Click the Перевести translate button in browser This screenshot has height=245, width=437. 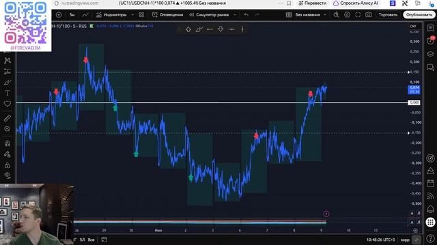[313, 3]
